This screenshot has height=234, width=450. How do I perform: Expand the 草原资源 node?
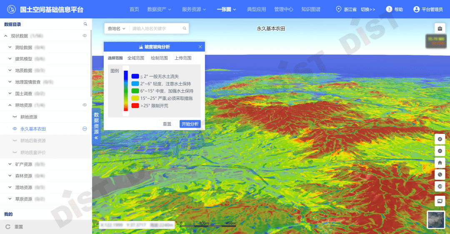[10, 199]
